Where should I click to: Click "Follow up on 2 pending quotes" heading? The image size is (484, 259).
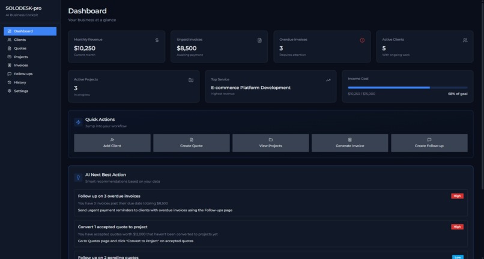108,257
